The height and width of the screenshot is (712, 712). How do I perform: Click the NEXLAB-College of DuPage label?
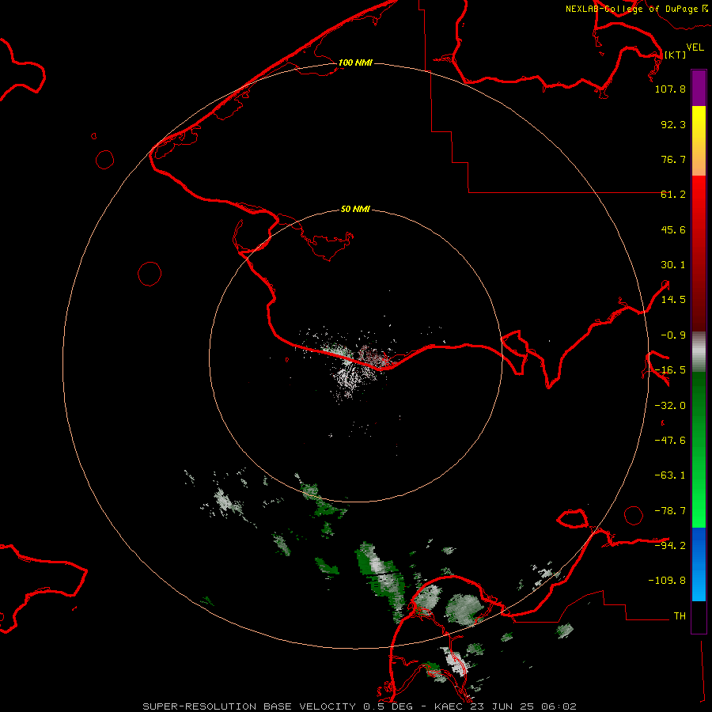[636, 9]
